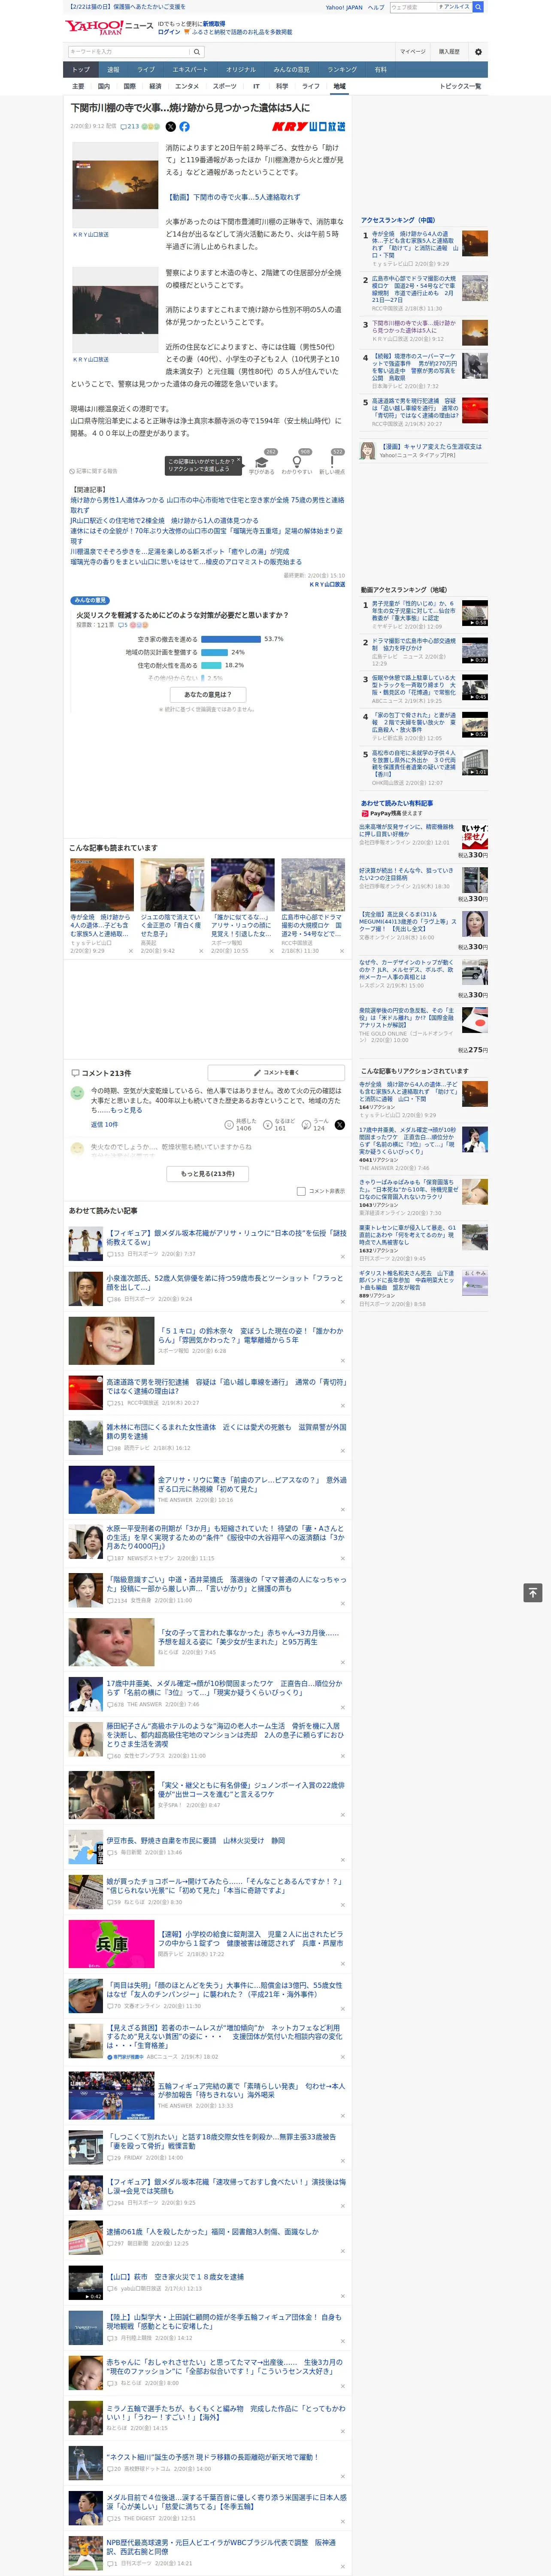Open 【速報】小学校の給食に錠剤混入 article thumbnail

[x=111, y=1944]
